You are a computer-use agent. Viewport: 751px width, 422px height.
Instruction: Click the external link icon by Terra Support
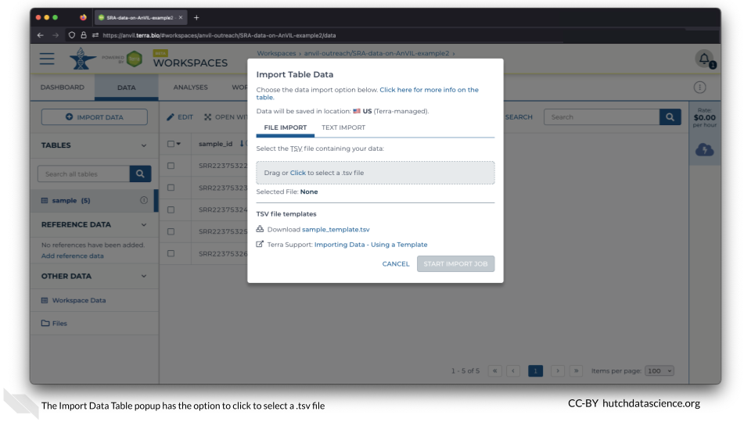(260, 244)
